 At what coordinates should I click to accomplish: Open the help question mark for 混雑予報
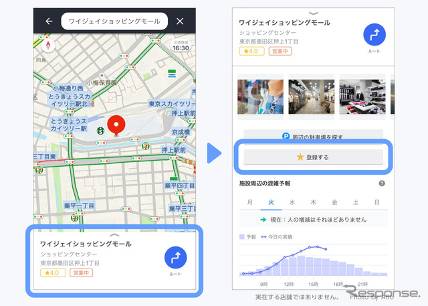tap(382, 183)
